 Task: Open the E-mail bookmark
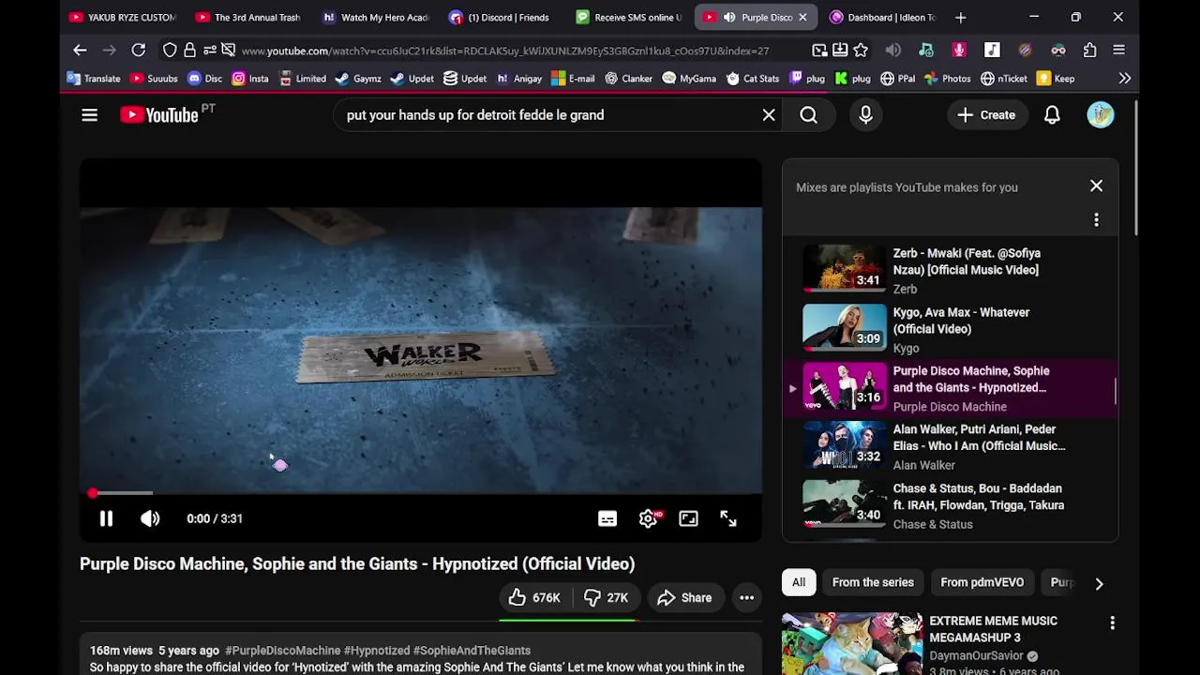point(573,79)
